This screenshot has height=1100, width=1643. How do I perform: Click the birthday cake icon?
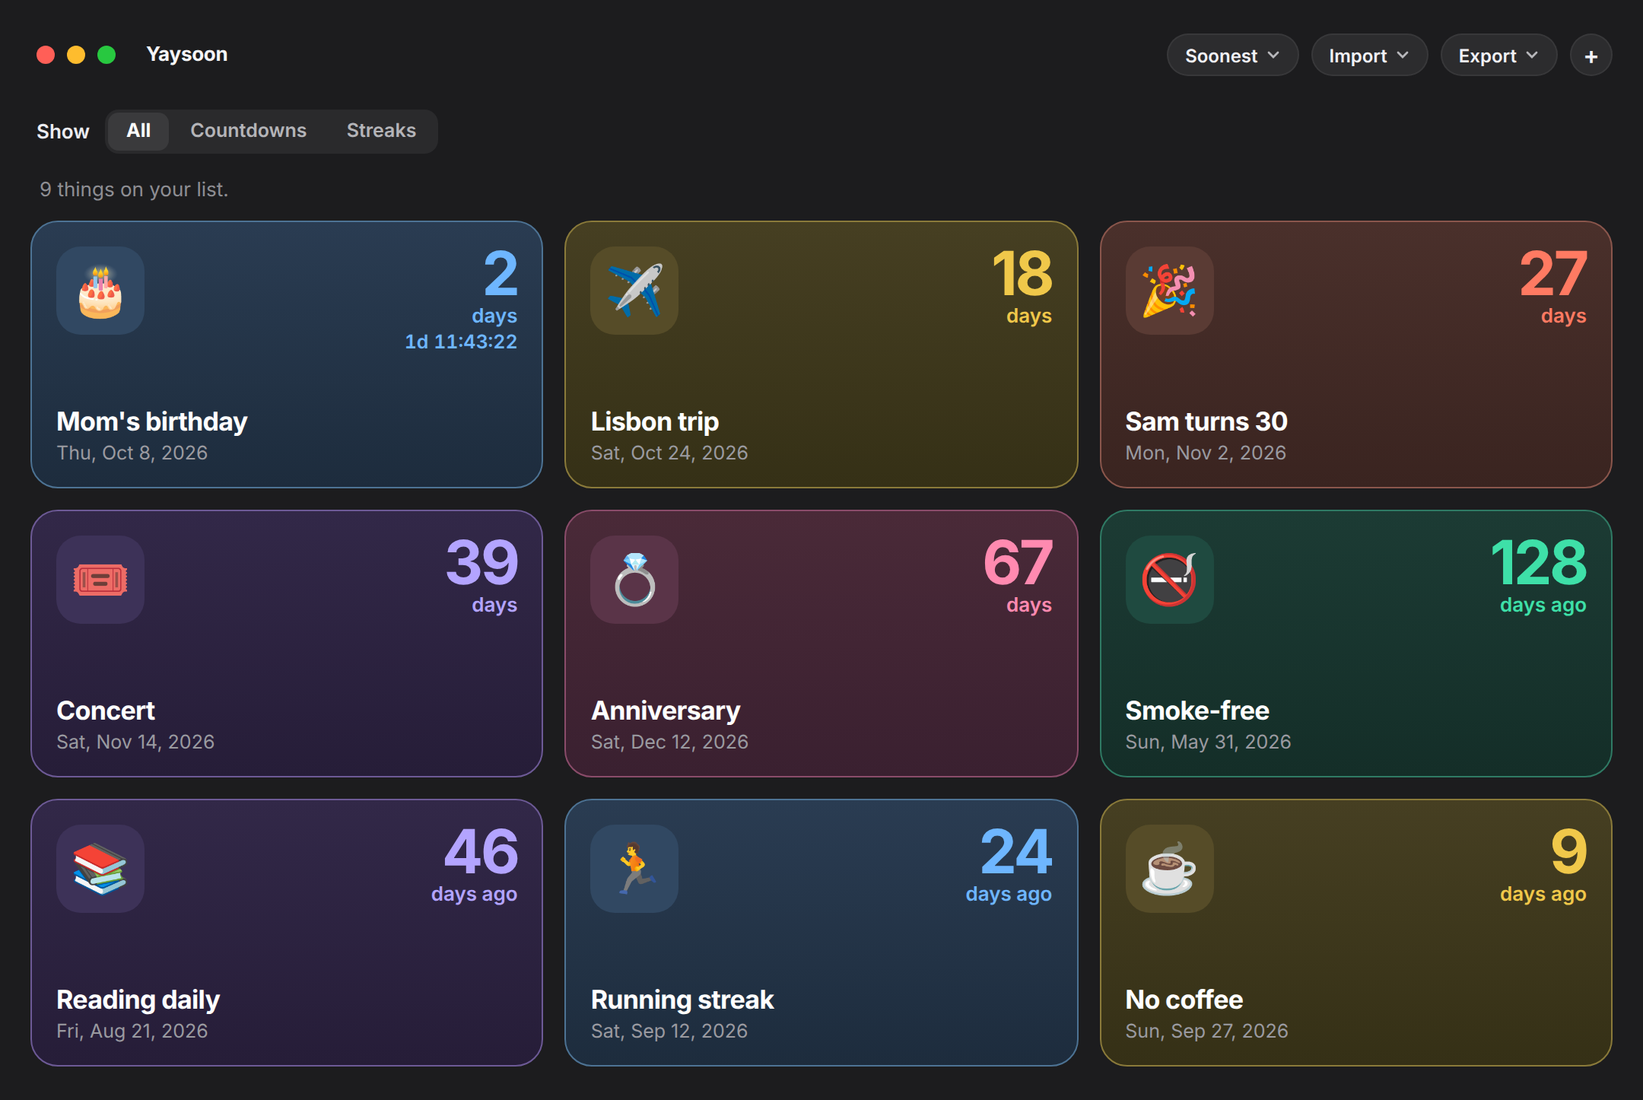pos(100,291)
